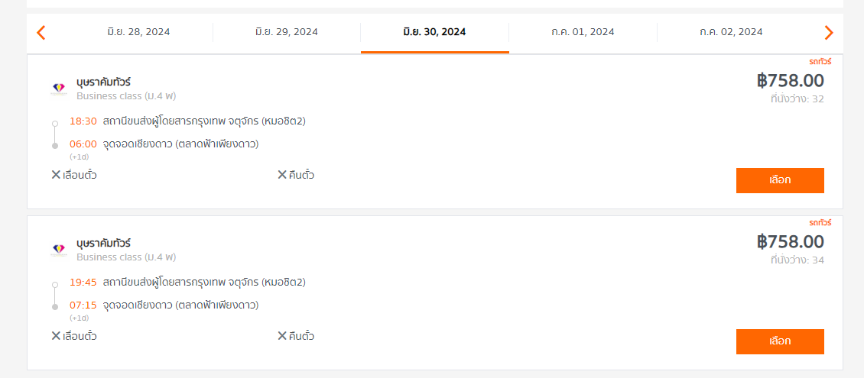Click the previous dates left arrow
This screenshot has width=864, height=378.
point(41,33)
